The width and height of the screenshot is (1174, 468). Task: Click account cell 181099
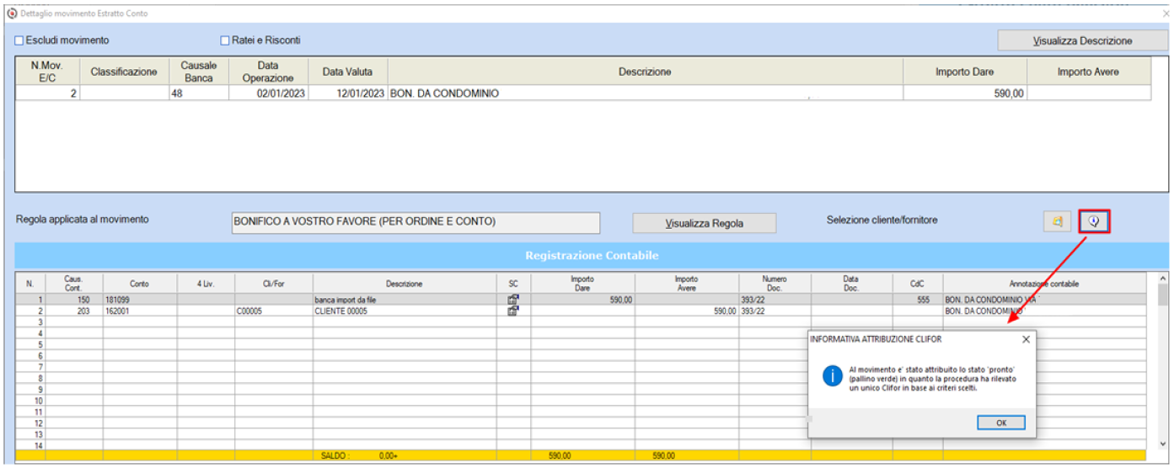click(140, 299)
